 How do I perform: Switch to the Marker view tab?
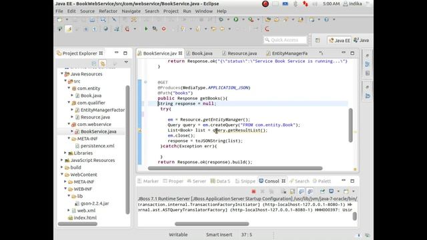point(148,181)
